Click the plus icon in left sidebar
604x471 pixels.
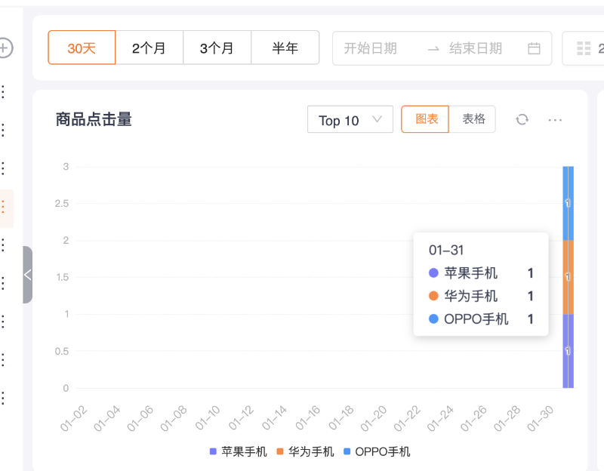click(5, 48)
